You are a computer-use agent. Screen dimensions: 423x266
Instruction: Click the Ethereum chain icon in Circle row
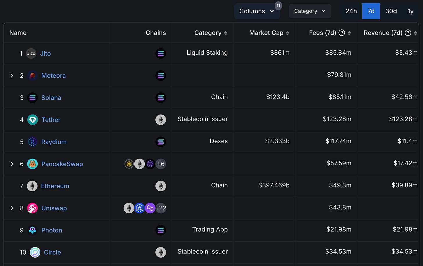coord(161,252)
